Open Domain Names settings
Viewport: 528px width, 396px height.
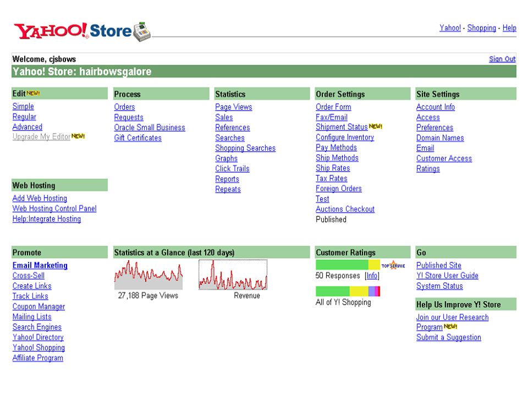click(440, 138)
